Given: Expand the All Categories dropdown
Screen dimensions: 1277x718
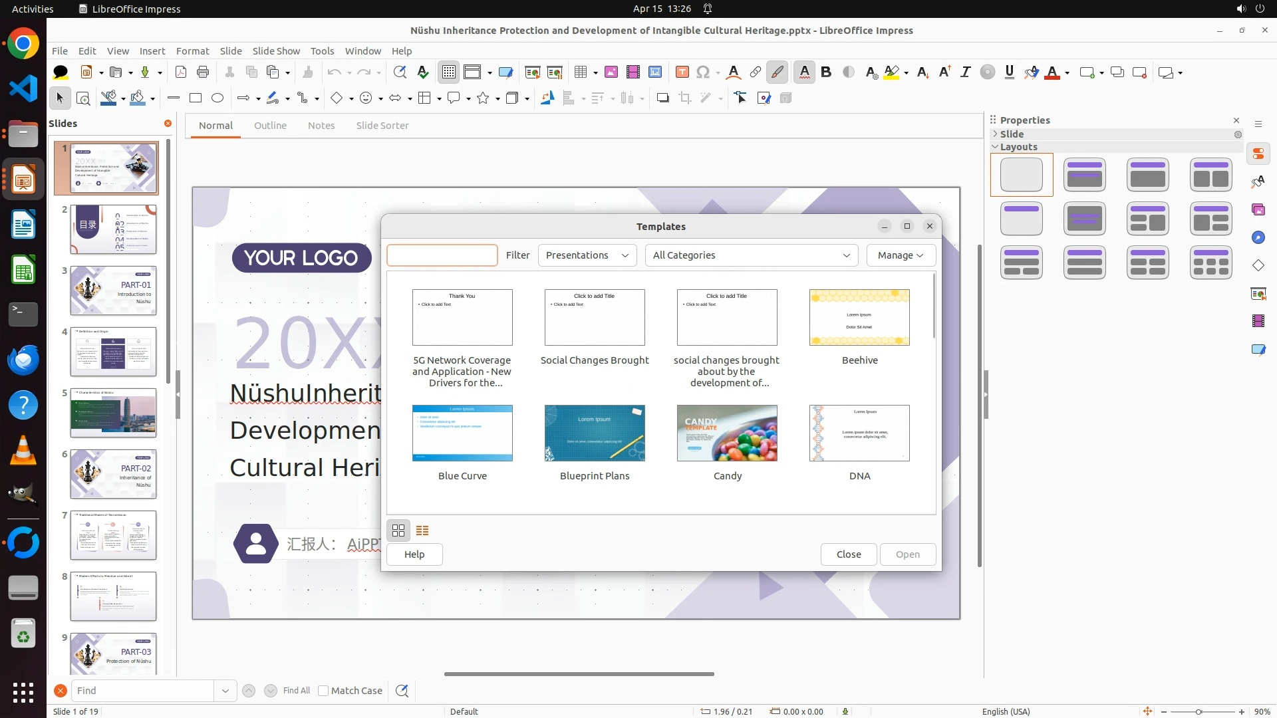Looking at the screenshot, I should pyautogui.click(x=751, y=255).
